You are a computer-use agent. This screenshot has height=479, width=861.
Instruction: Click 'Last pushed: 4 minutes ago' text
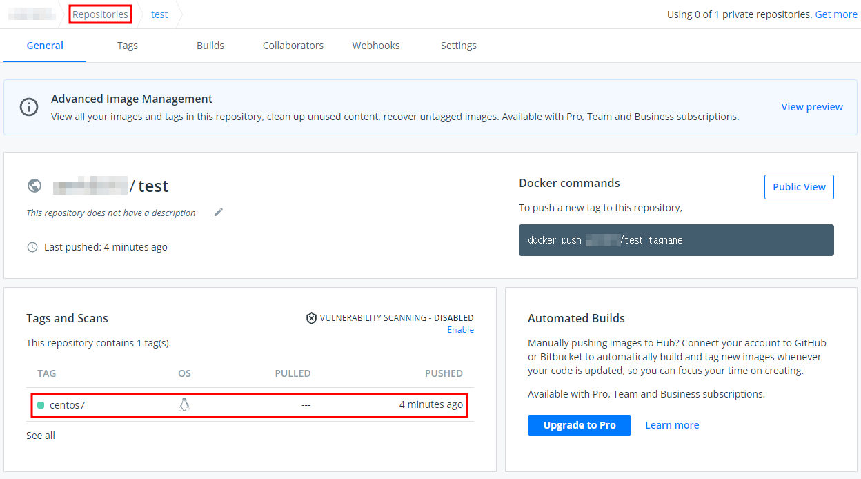click(x=106, y=247)
